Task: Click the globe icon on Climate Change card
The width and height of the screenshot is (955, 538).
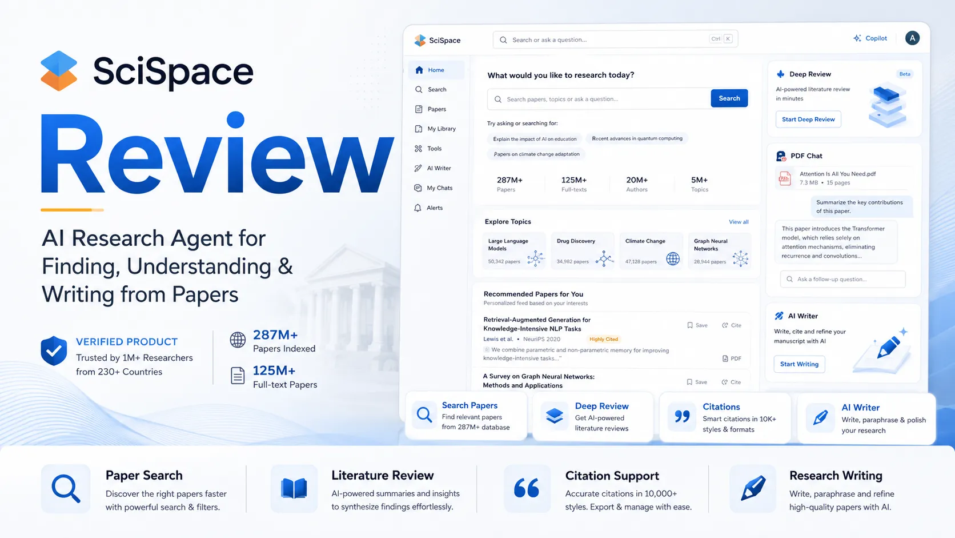Action: coord(673,258)
